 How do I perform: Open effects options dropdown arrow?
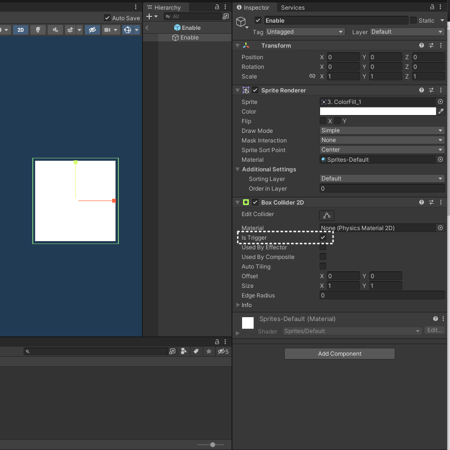(x=79, y=30)
